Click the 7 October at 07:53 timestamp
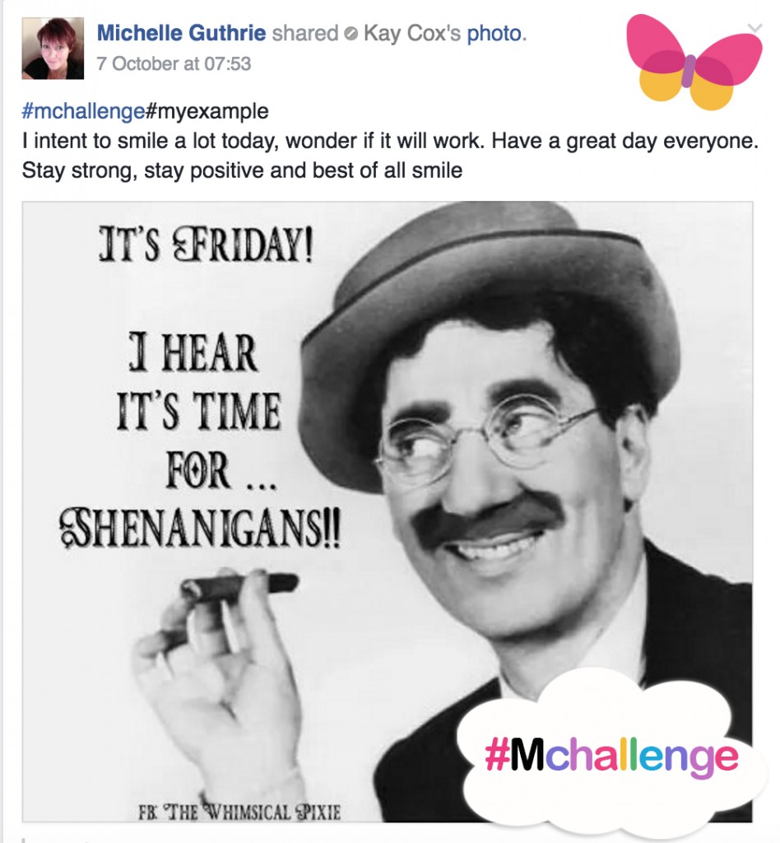Image resolution: width=780 pixels, height=843 pixels. (174, 63)
